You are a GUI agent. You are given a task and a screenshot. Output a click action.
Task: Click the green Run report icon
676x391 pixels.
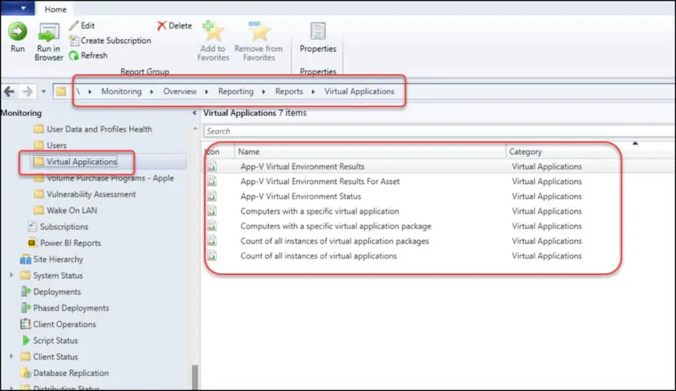click(x=17, y=32)
